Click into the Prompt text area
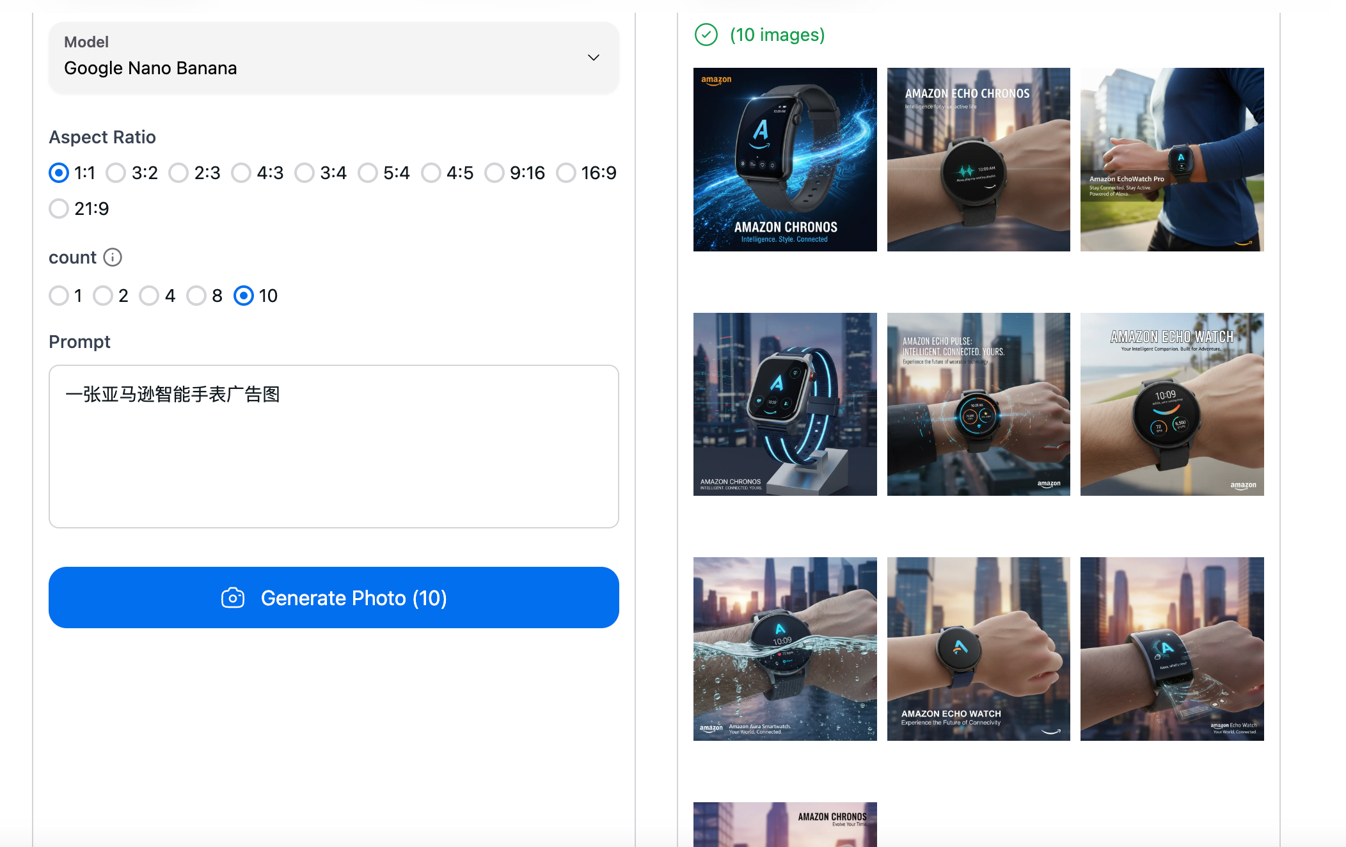This screenshot has height=847, width=1346. click(x=333, y=446)
